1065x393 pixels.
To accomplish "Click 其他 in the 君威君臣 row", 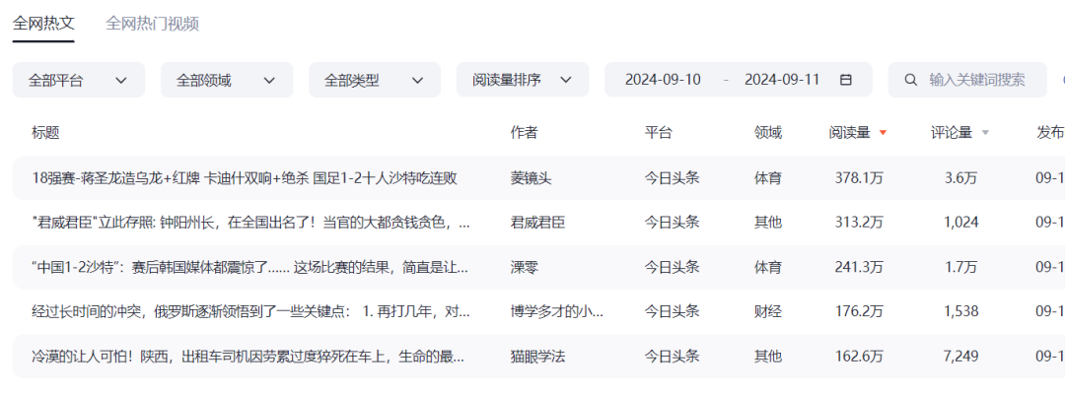I will 768,222.
